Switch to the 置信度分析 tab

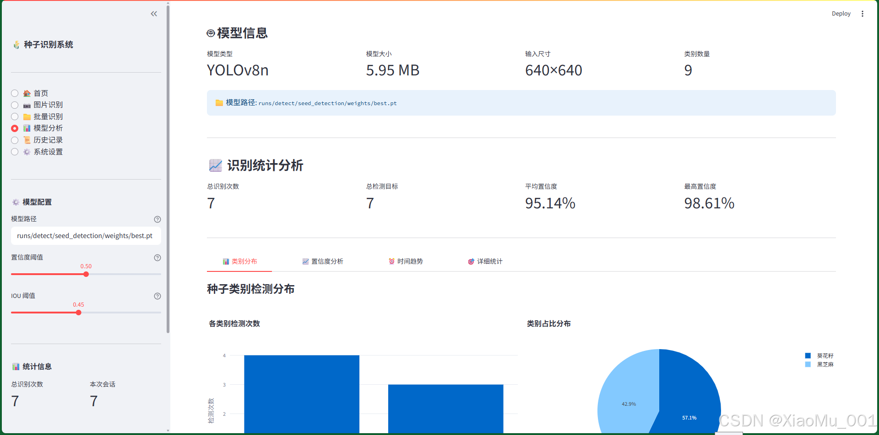coord(322,261)
